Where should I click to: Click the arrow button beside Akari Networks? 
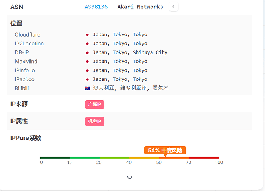(x=174, y=7)
